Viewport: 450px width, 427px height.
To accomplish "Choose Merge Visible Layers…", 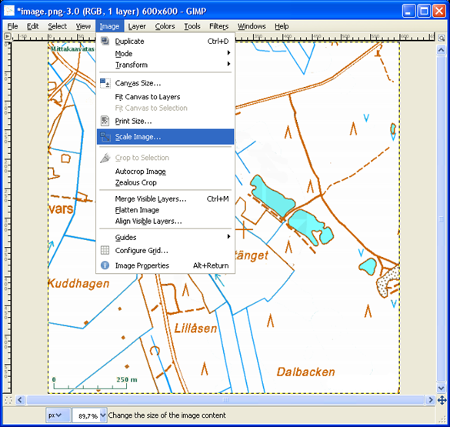I will [x=165, y=198].
